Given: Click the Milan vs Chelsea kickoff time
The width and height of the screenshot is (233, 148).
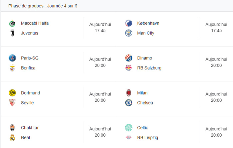Looking at the screenshot, I should (x=216, y=100).
